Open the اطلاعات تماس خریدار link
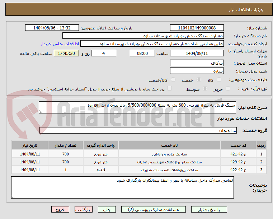The height and width of the screenshot is (219, 273). point(60,44)
